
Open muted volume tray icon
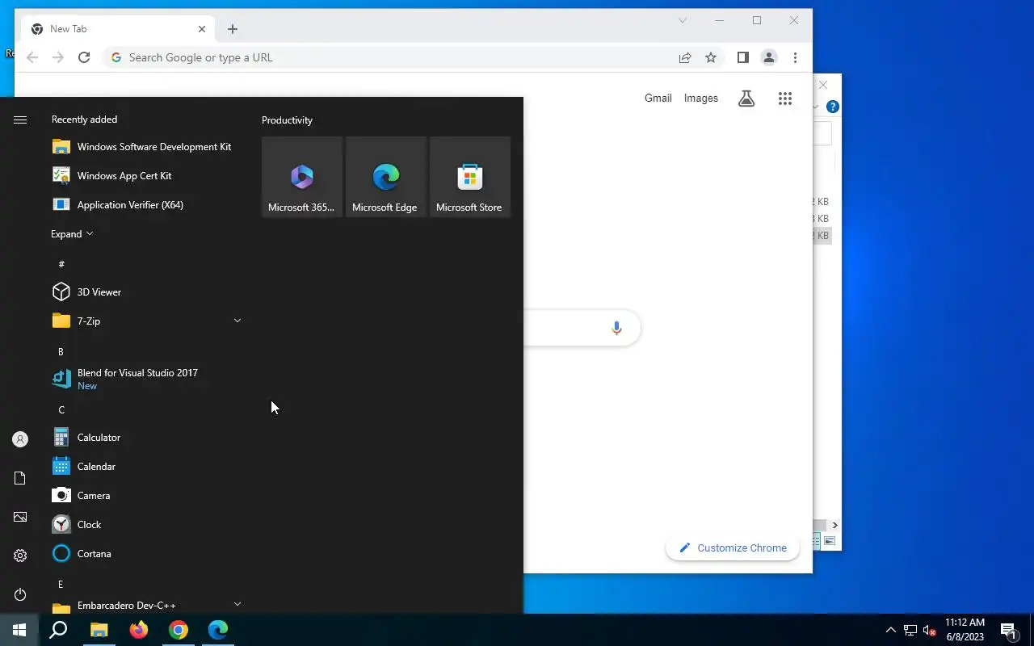(x=930, y=630)
